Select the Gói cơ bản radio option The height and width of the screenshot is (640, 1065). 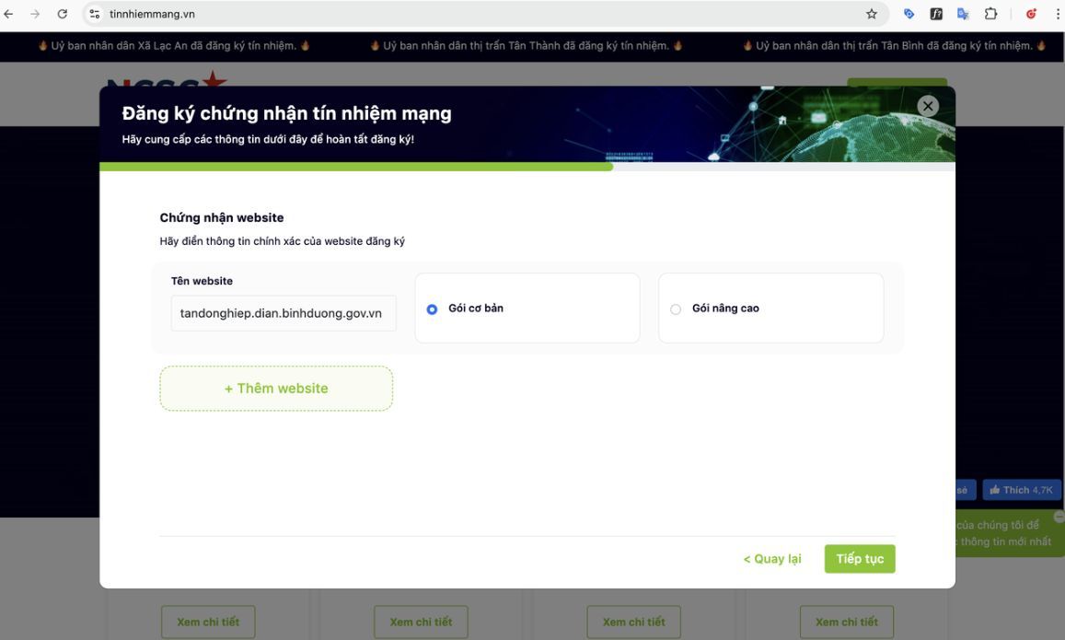[x=433, y=309]
